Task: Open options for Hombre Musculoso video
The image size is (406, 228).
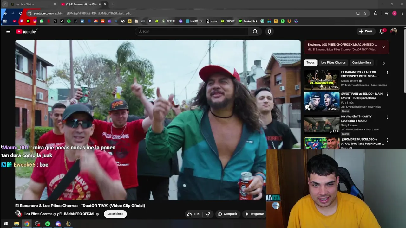Action: [x=387, y=140]
